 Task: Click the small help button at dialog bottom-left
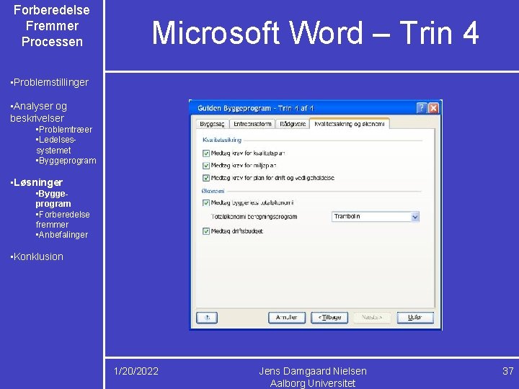[x=207, y=318]
